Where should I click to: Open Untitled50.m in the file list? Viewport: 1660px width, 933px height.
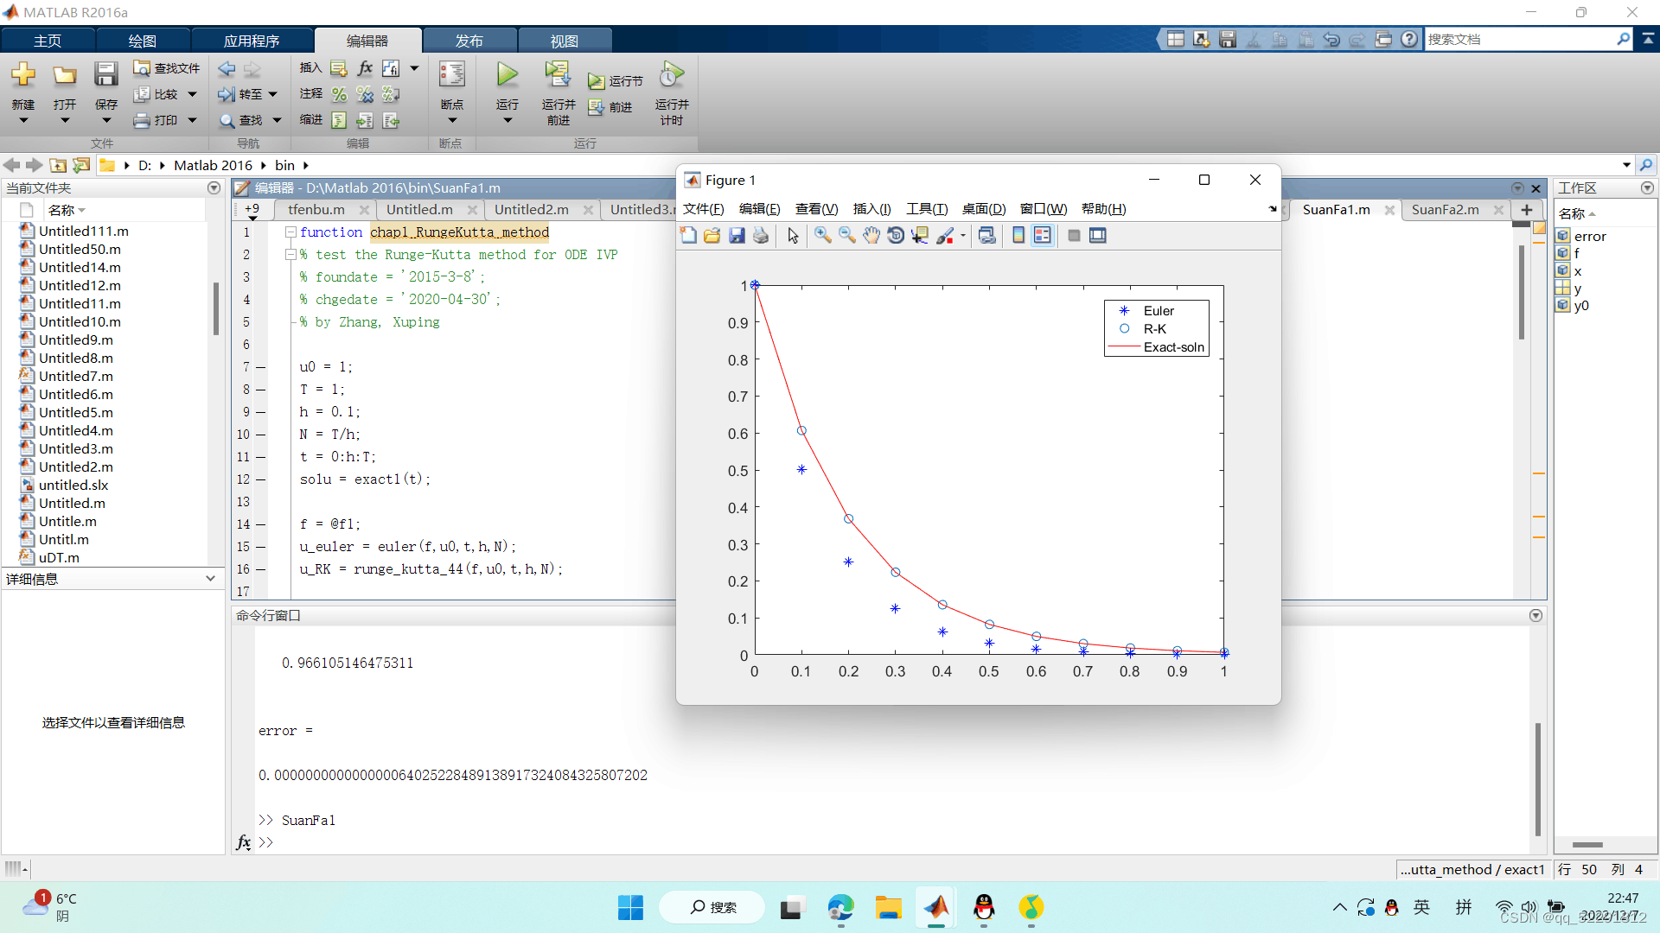coord(80,249)
